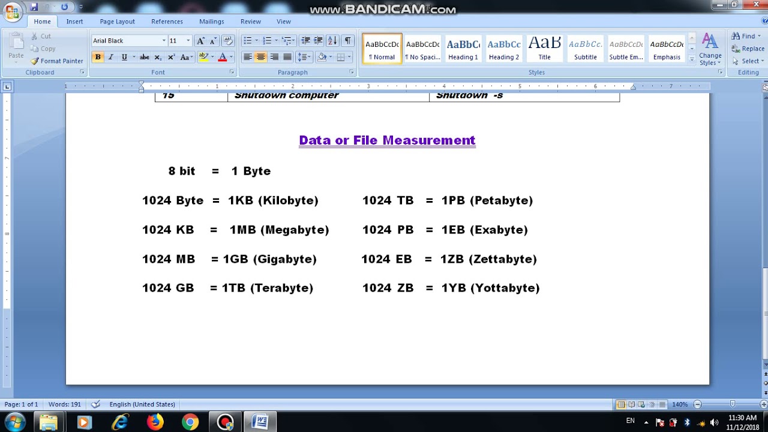This screenshot has width=768, height=432.
Task: Click Replace in Editing group
Action: click(x=748, y=49)
